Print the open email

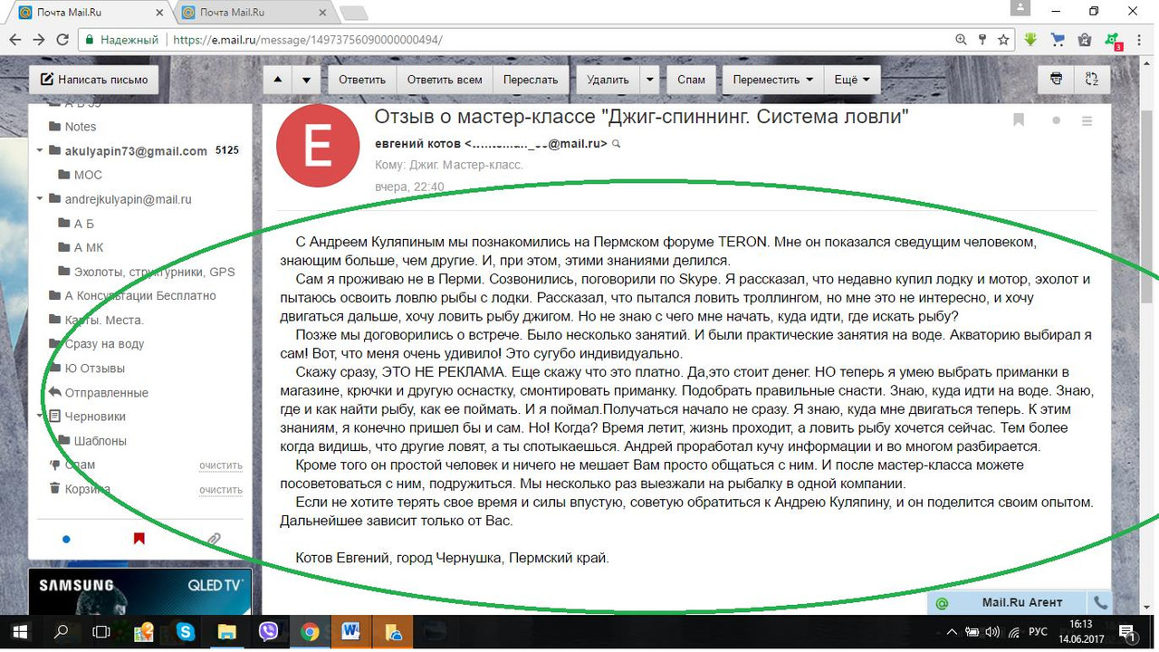[1055, 79]
